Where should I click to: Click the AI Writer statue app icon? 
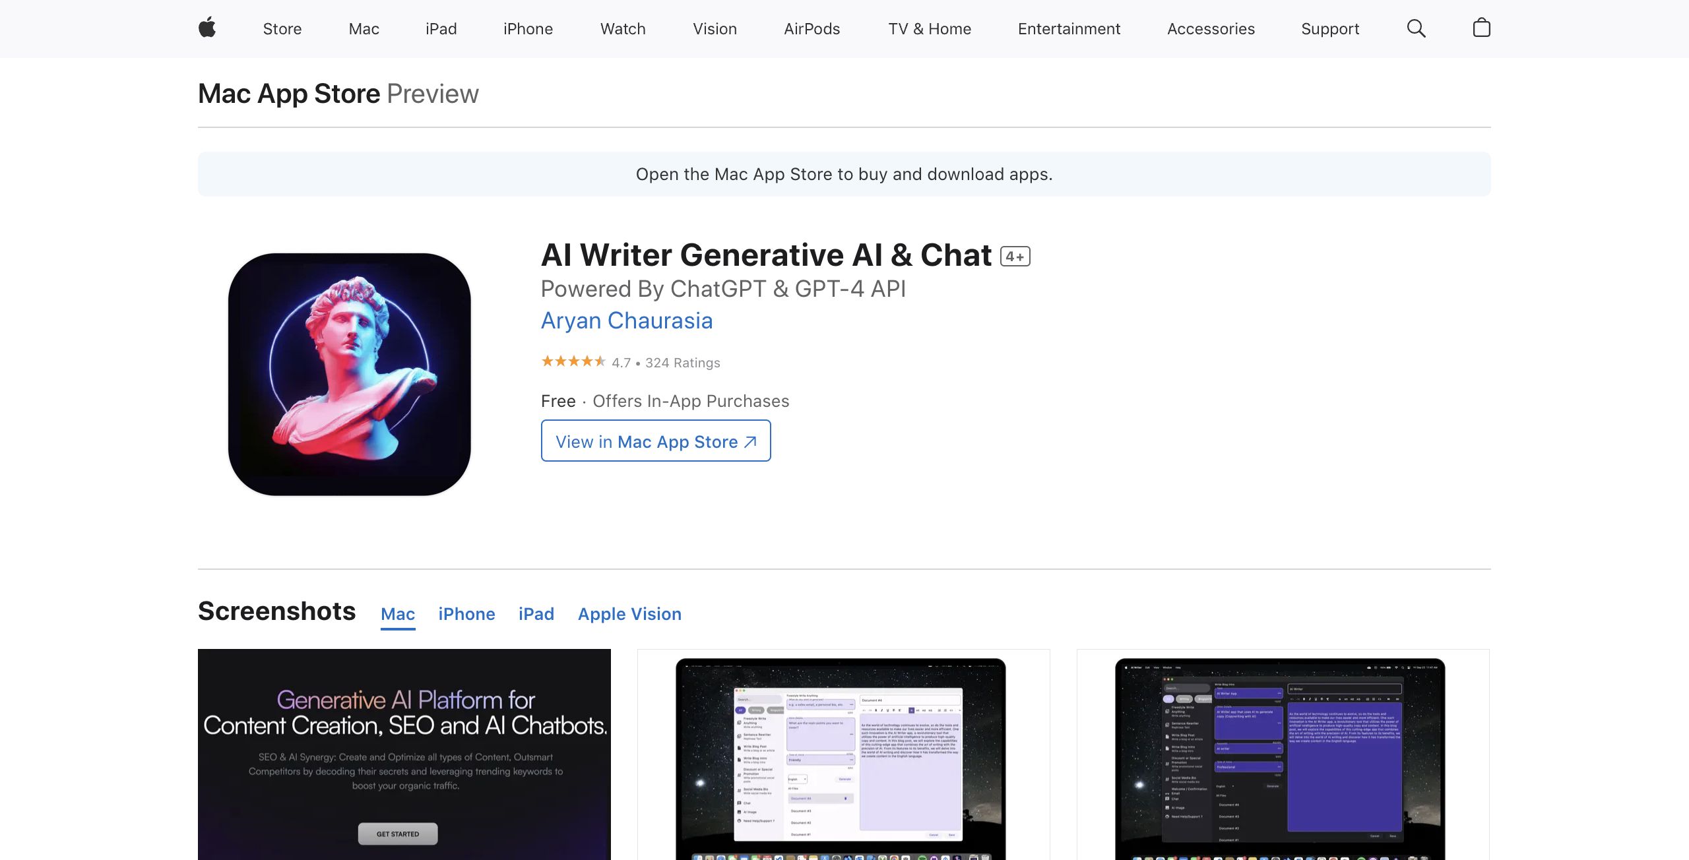click(x=349, y=374)
